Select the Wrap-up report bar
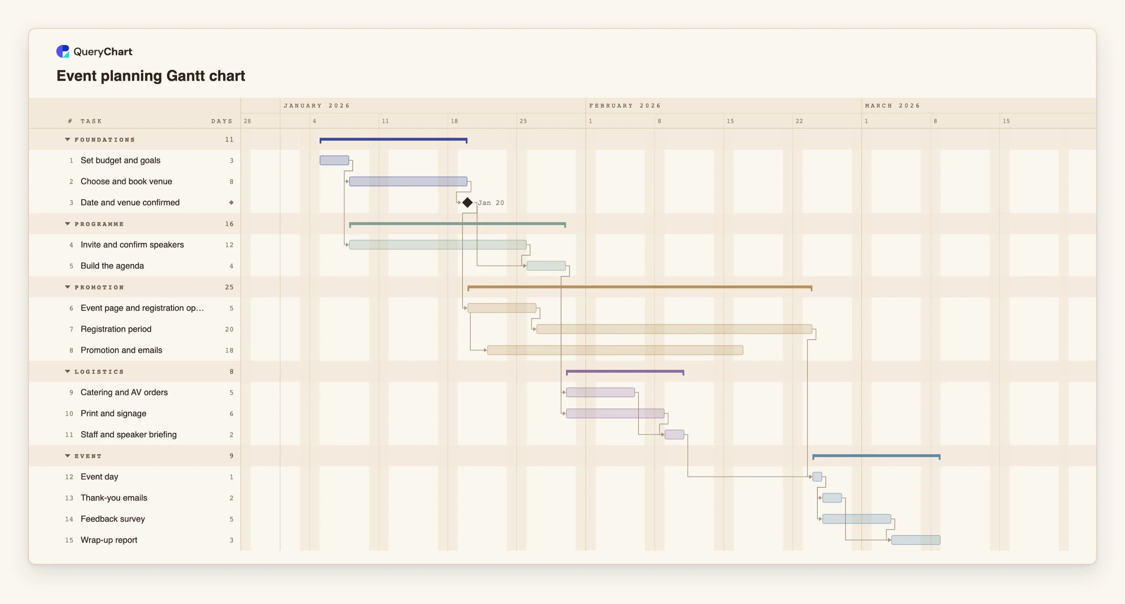This screenshot has width=1125, height=604. (x=916, y=540)
